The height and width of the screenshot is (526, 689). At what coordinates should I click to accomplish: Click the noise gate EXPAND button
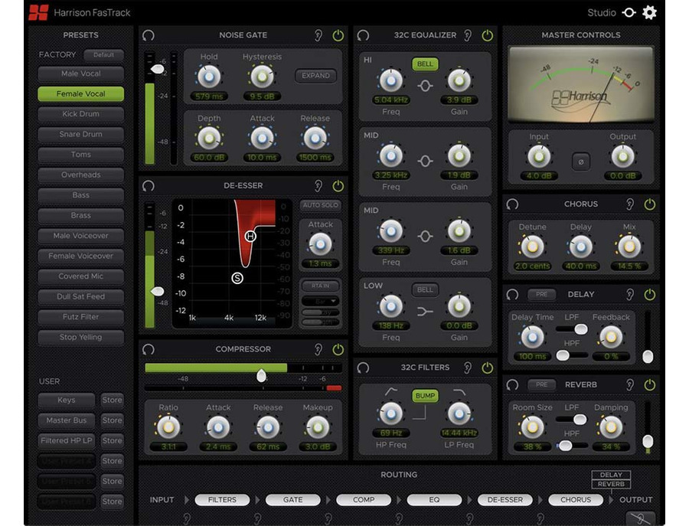click(315, 76)
